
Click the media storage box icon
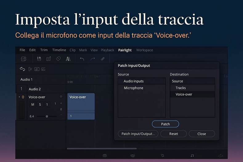24,59
